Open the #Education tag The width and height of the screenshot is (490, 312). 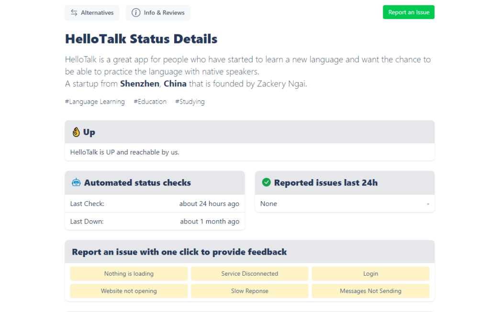(x=150, y=102)
